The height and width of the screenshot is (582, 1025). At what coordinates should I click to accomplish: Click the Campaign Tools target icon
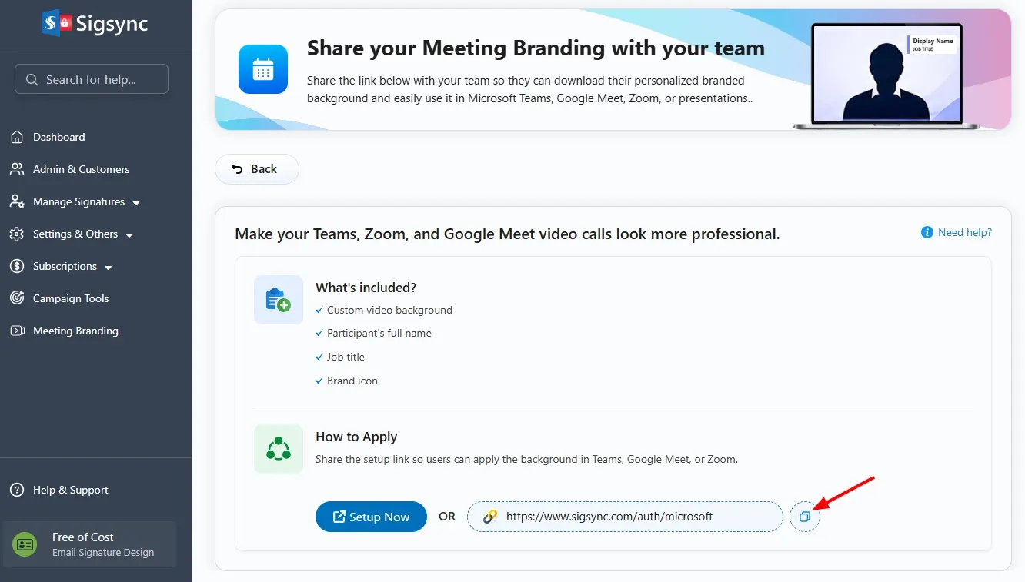click(x=17, y=298)
